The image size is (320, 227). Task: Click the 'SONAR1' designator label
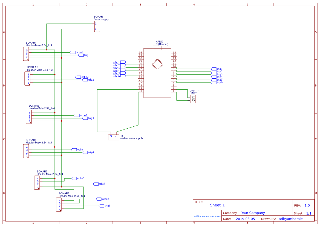click(31, 43)
